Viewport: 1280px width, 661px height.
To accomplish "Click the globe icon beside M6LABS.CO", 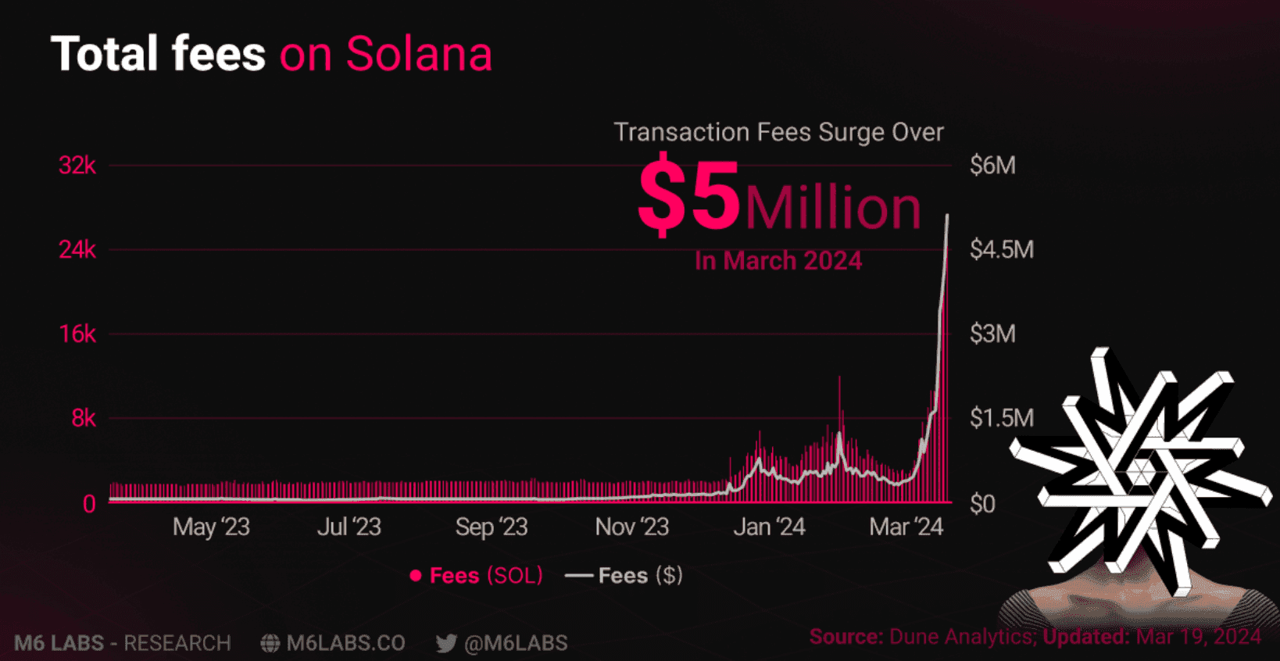I will 270,643.
